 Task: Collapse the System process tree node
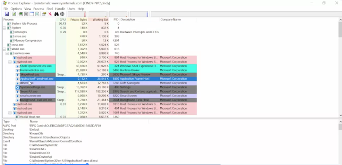tap(4, 28)
